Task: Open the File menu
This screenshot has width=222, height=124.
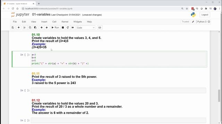Action: coord(15,22)
